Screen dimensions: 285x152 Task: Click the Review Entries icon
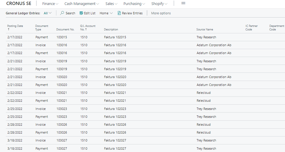(119, 13)
